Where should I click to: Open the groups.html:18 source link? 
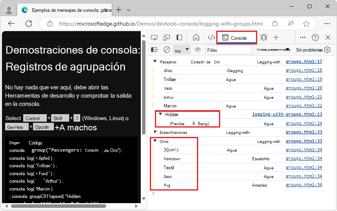pyautogui.click(x=304, y=70)
